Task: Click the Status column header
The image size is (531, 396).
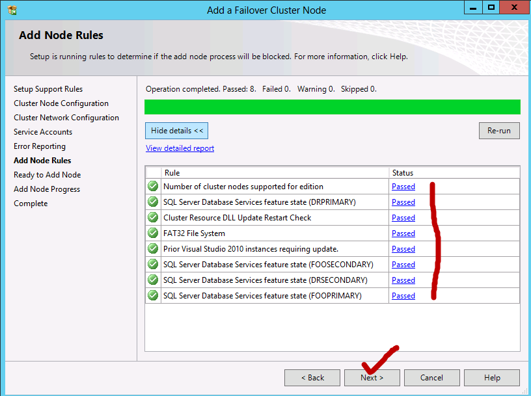Action: pos(403,172)
